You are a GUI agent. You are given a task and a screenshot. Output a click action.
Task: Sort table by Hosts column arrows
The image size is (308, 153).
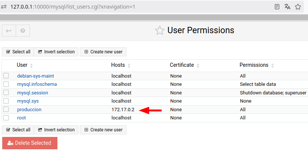(x=129, y=65)
